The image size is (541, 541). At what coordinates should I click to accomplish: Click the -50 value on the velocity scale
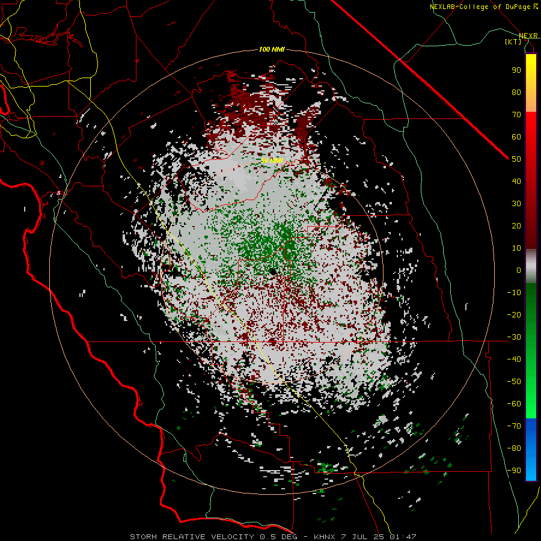(514, 382)
